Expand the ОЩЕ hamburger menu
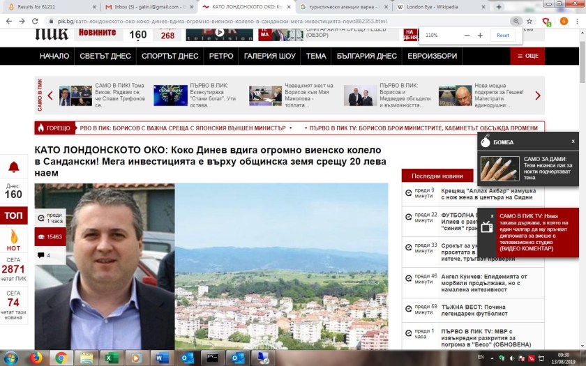The image size is (586, 366). 527,56
